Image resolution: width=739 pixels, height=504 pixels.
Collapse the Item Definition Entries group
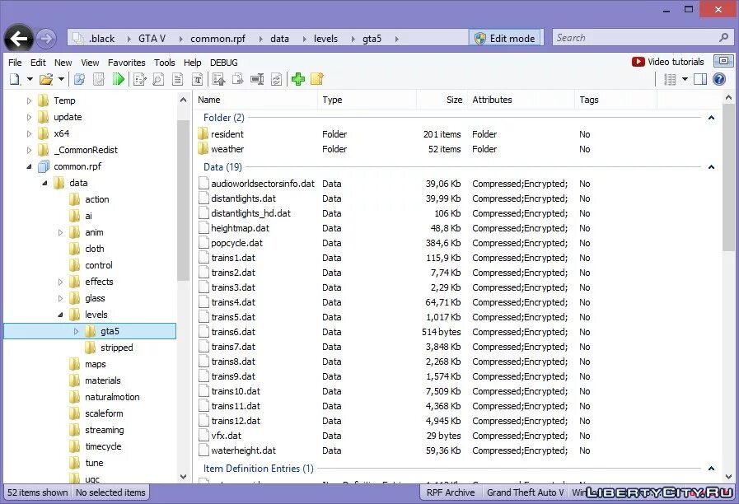point(711,469)
